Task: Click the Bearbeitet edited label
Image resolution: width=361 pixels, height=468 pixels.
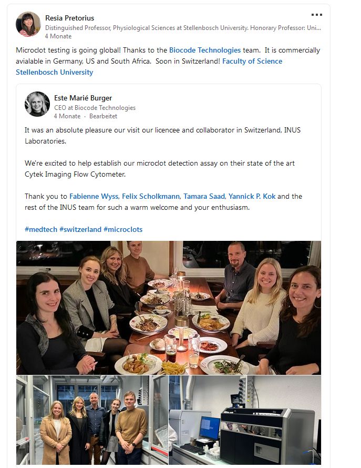Action: coord(103,116)
